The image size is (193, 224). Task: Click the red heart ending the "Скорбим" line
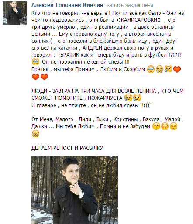(x=177, y=69)
